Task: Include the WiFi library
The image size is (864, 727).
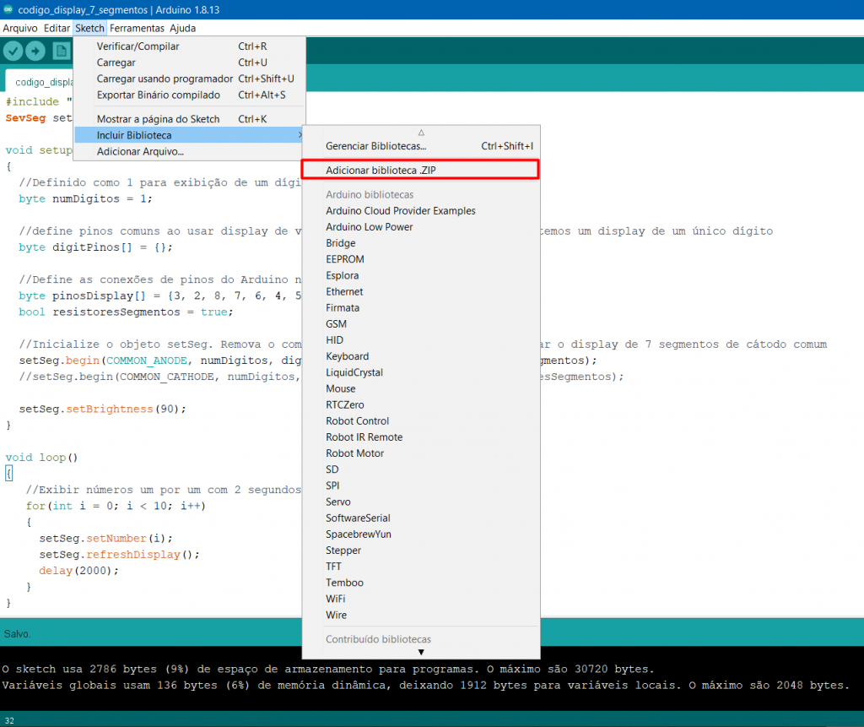Action: click(336, 599)
